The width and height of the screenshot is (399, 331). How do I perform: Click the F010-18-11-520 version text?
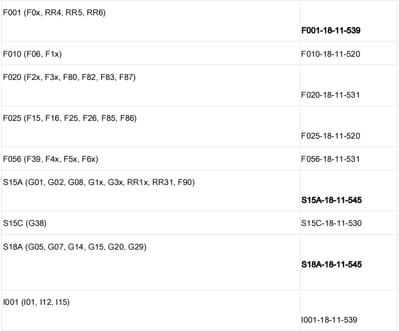pos(331,54)
